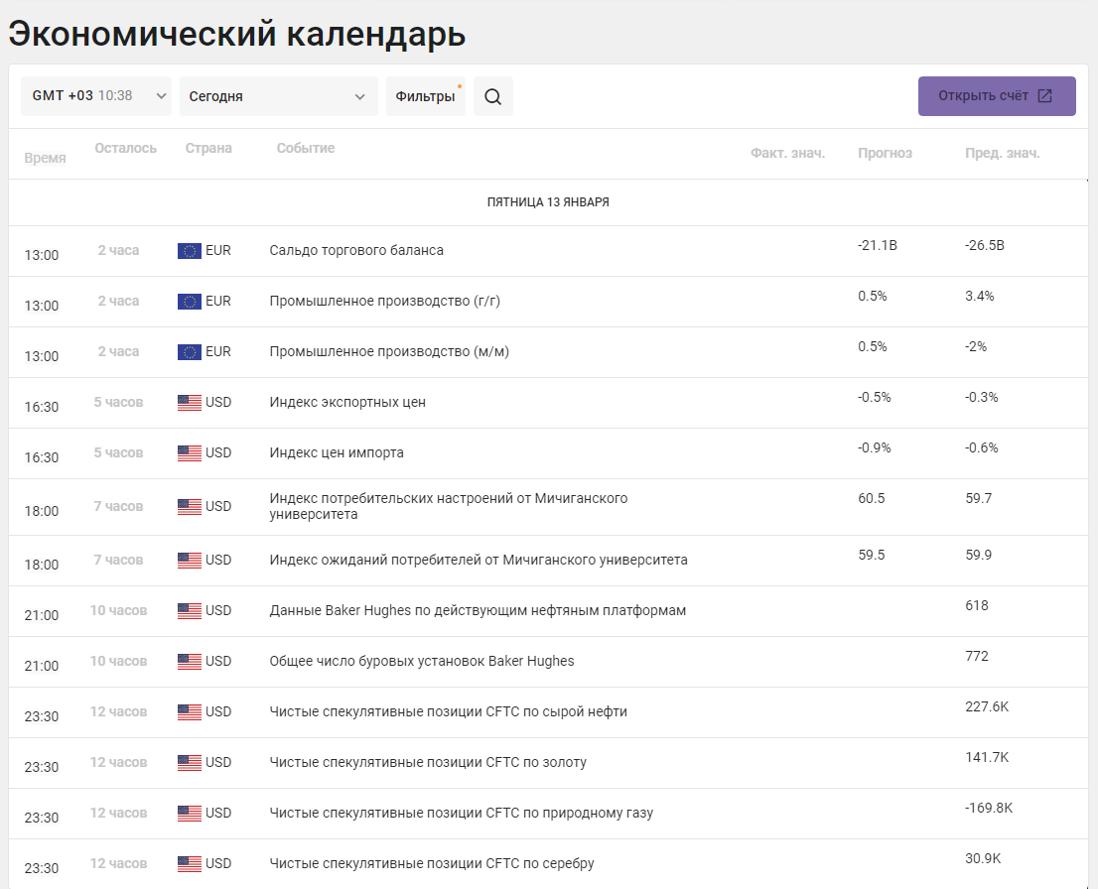The image size is (1098, 889).
Task: Click the US flag on the CFTC по золоту row
Action: coord(189,762)
